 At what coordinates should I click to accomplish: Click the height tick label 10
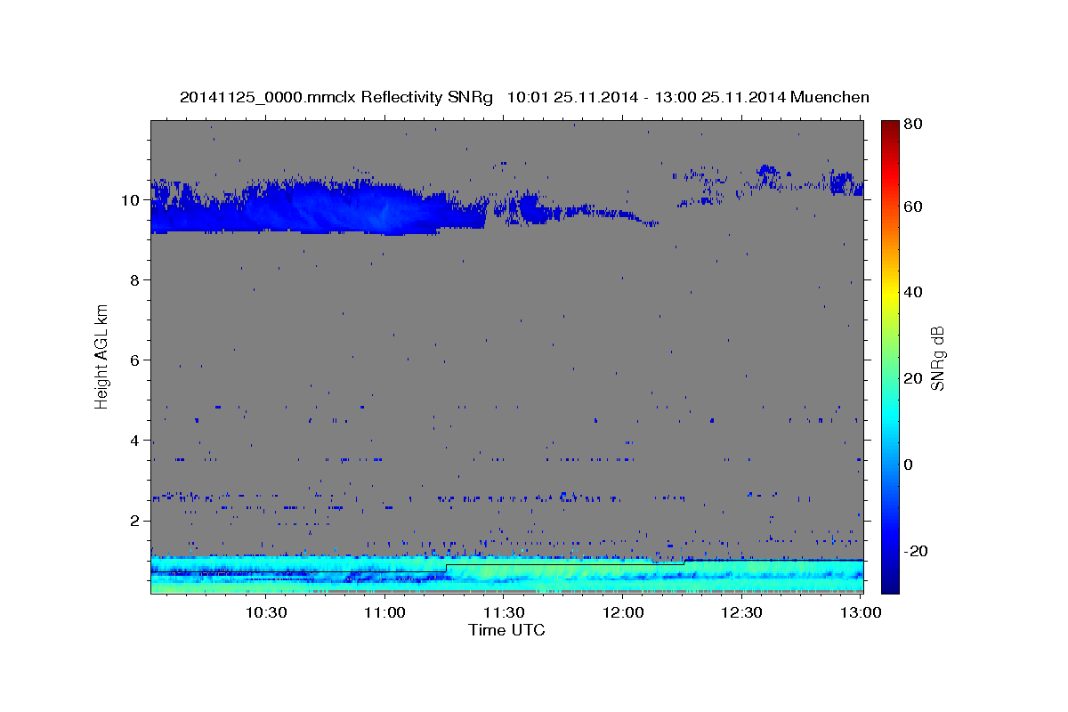click(x=133, y=200)
